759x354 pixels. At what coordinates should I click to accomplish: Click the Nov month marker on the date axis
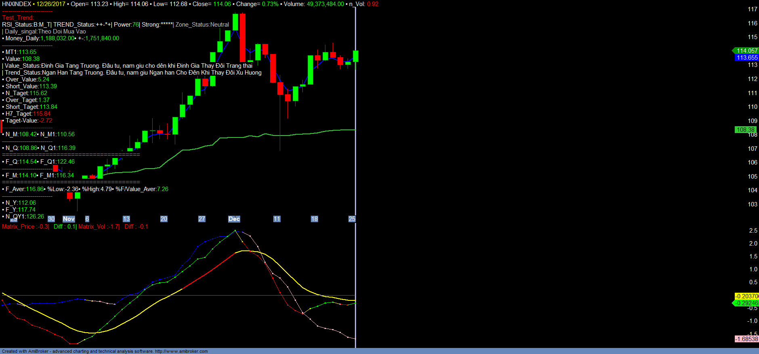(69, 219)
